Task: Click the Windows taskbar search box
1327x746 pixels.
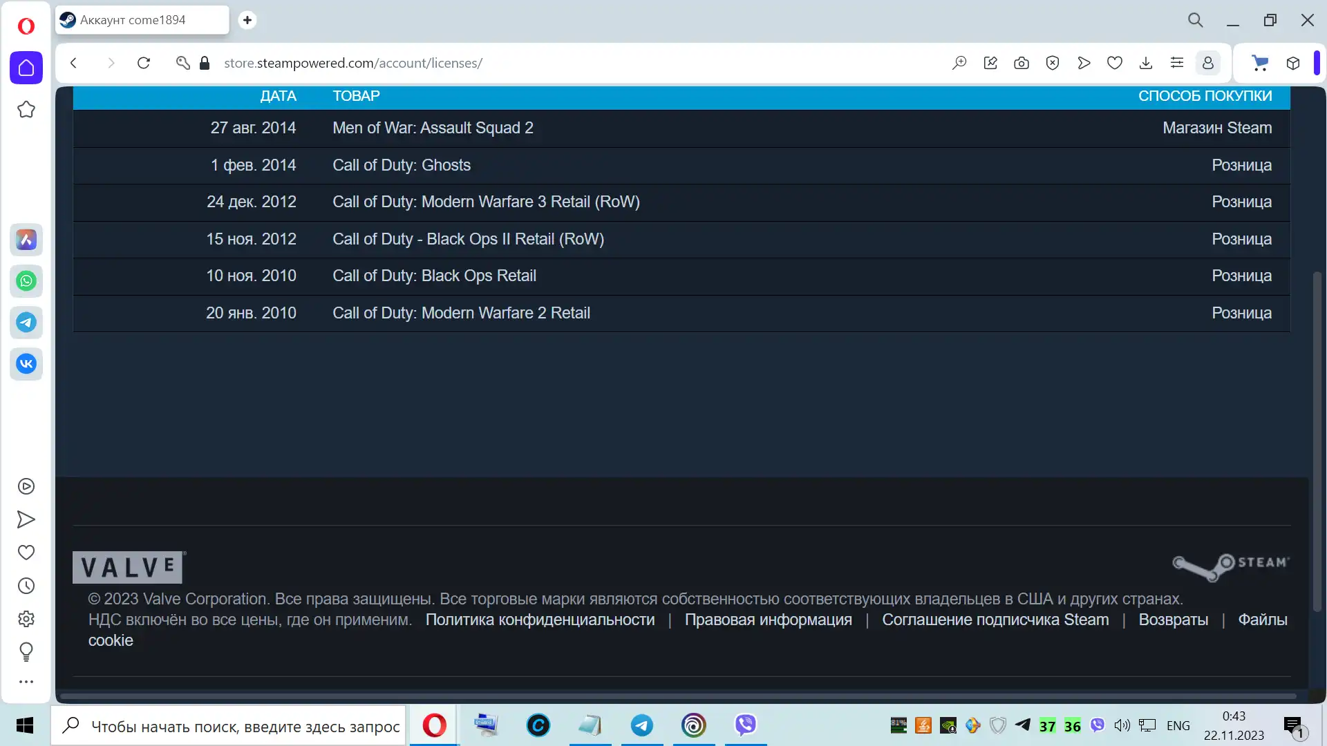Action: tap(228, 726)
